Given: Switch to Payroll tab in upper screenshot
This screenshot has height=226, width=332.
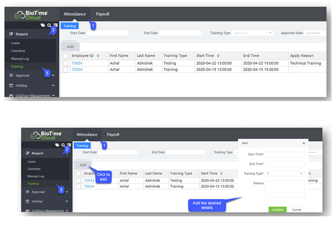Looking at the screenshot, I should click(x=103, y=14).
